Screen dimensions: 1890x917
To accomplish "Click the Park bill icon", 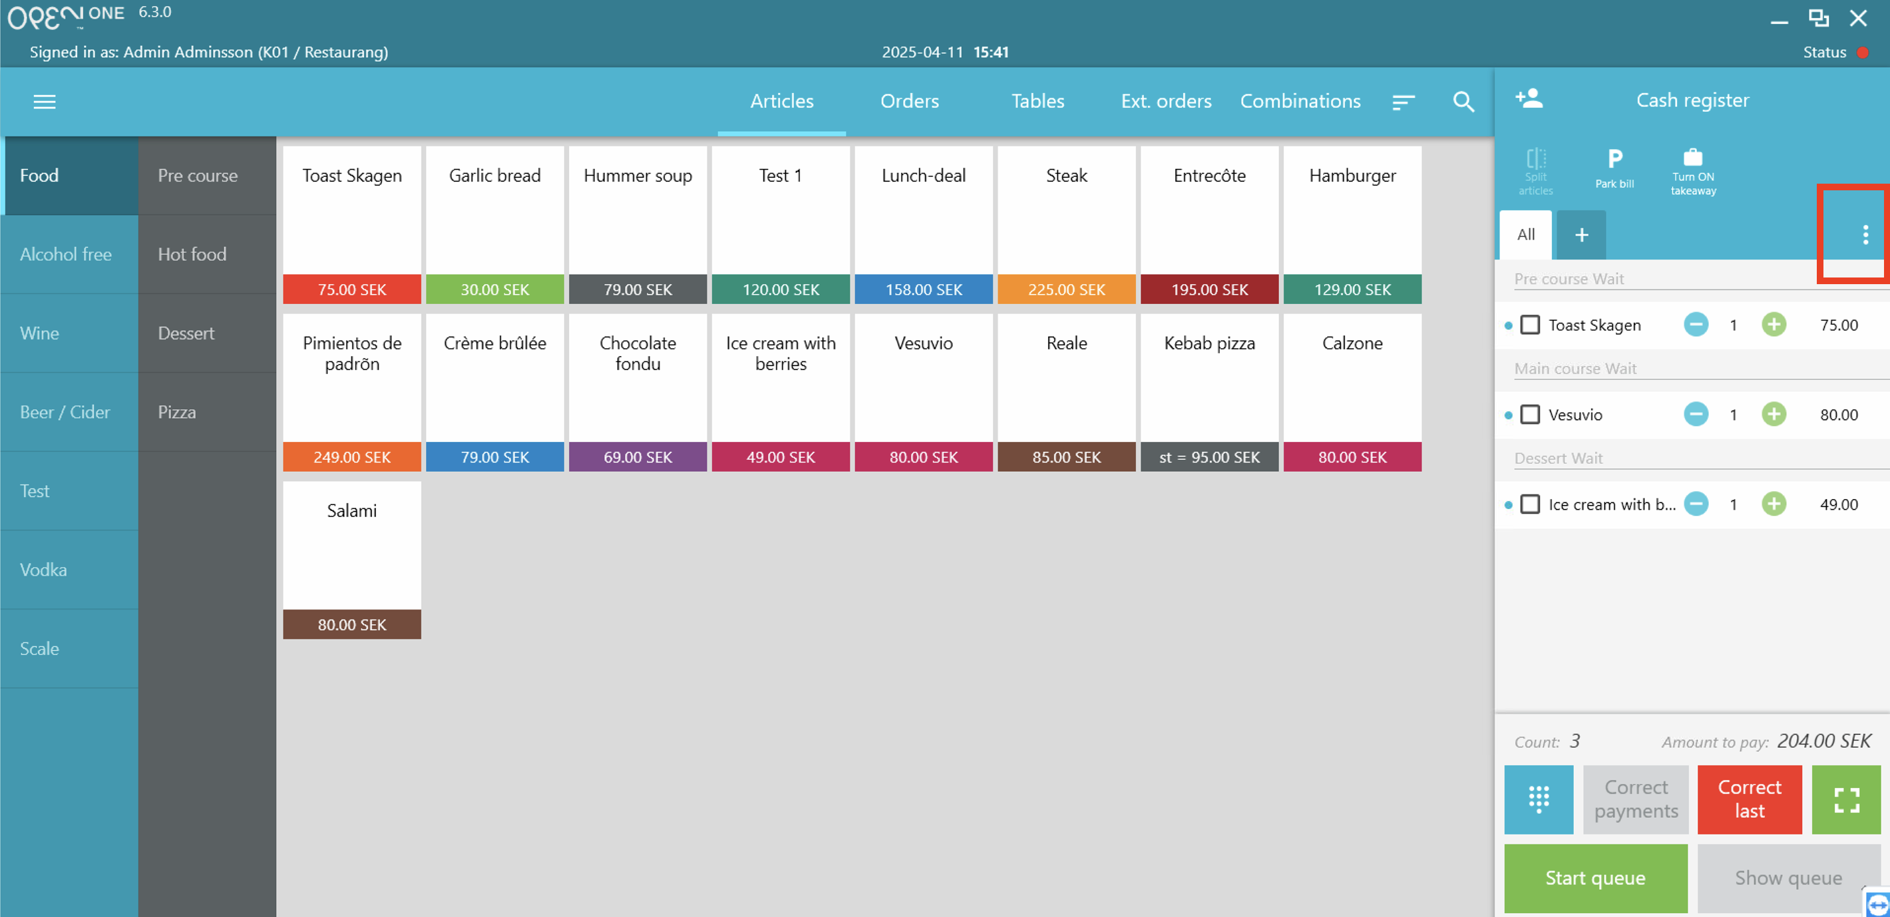I will tap(1614, 168).
